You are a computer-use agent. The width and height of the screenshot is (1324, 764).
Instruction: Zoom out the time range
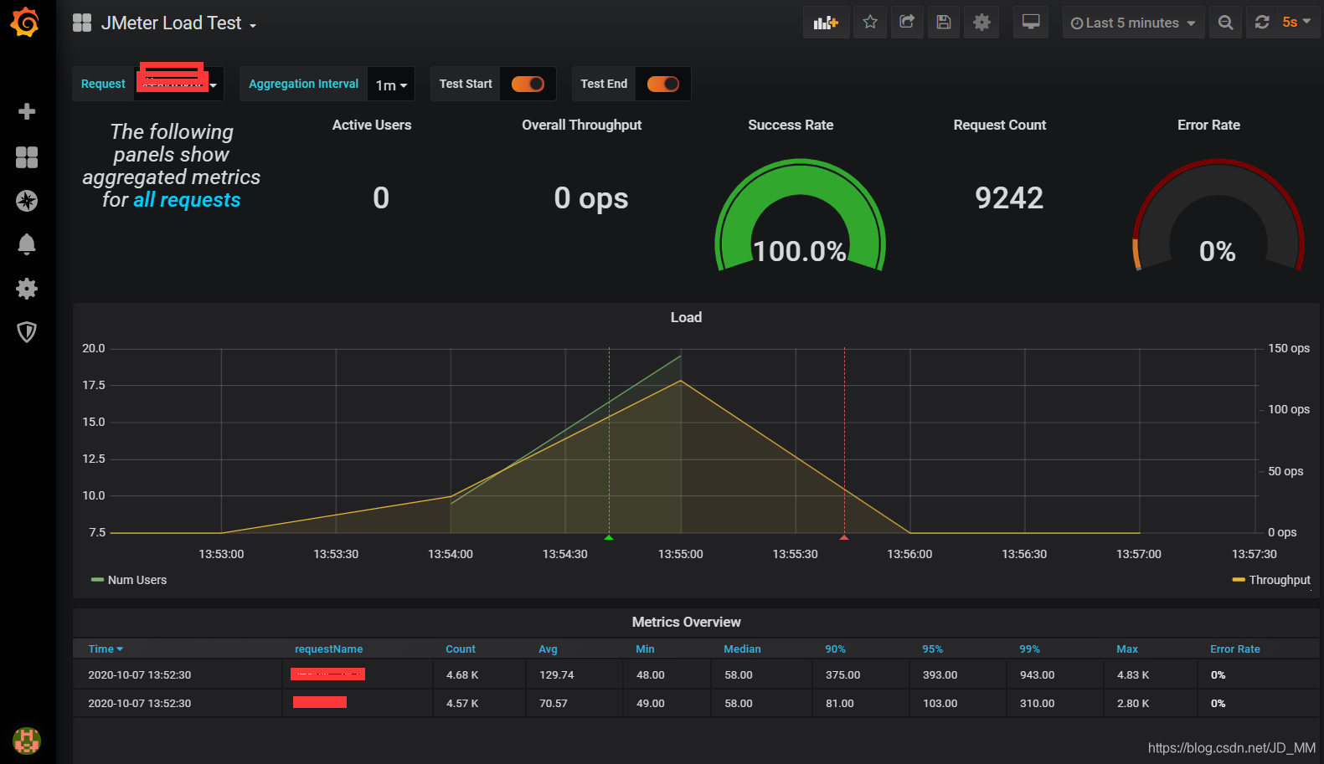[x=1225, y=23]
